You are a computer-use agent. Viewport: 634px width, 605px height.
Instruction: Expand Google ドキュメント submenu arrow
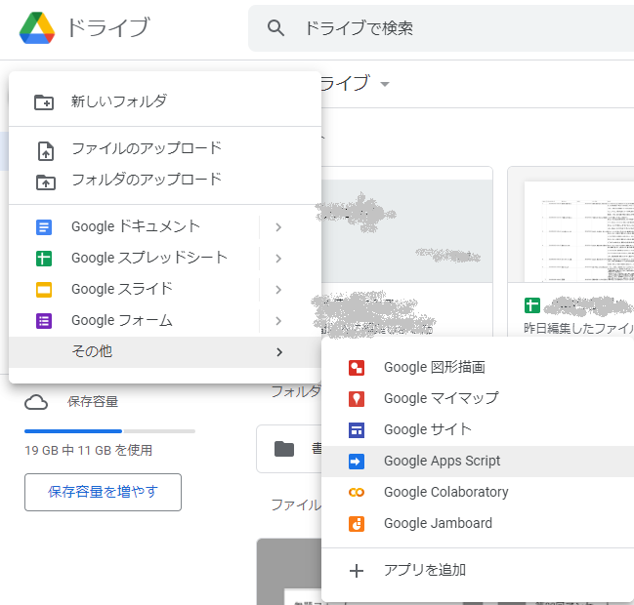(278, 227)
